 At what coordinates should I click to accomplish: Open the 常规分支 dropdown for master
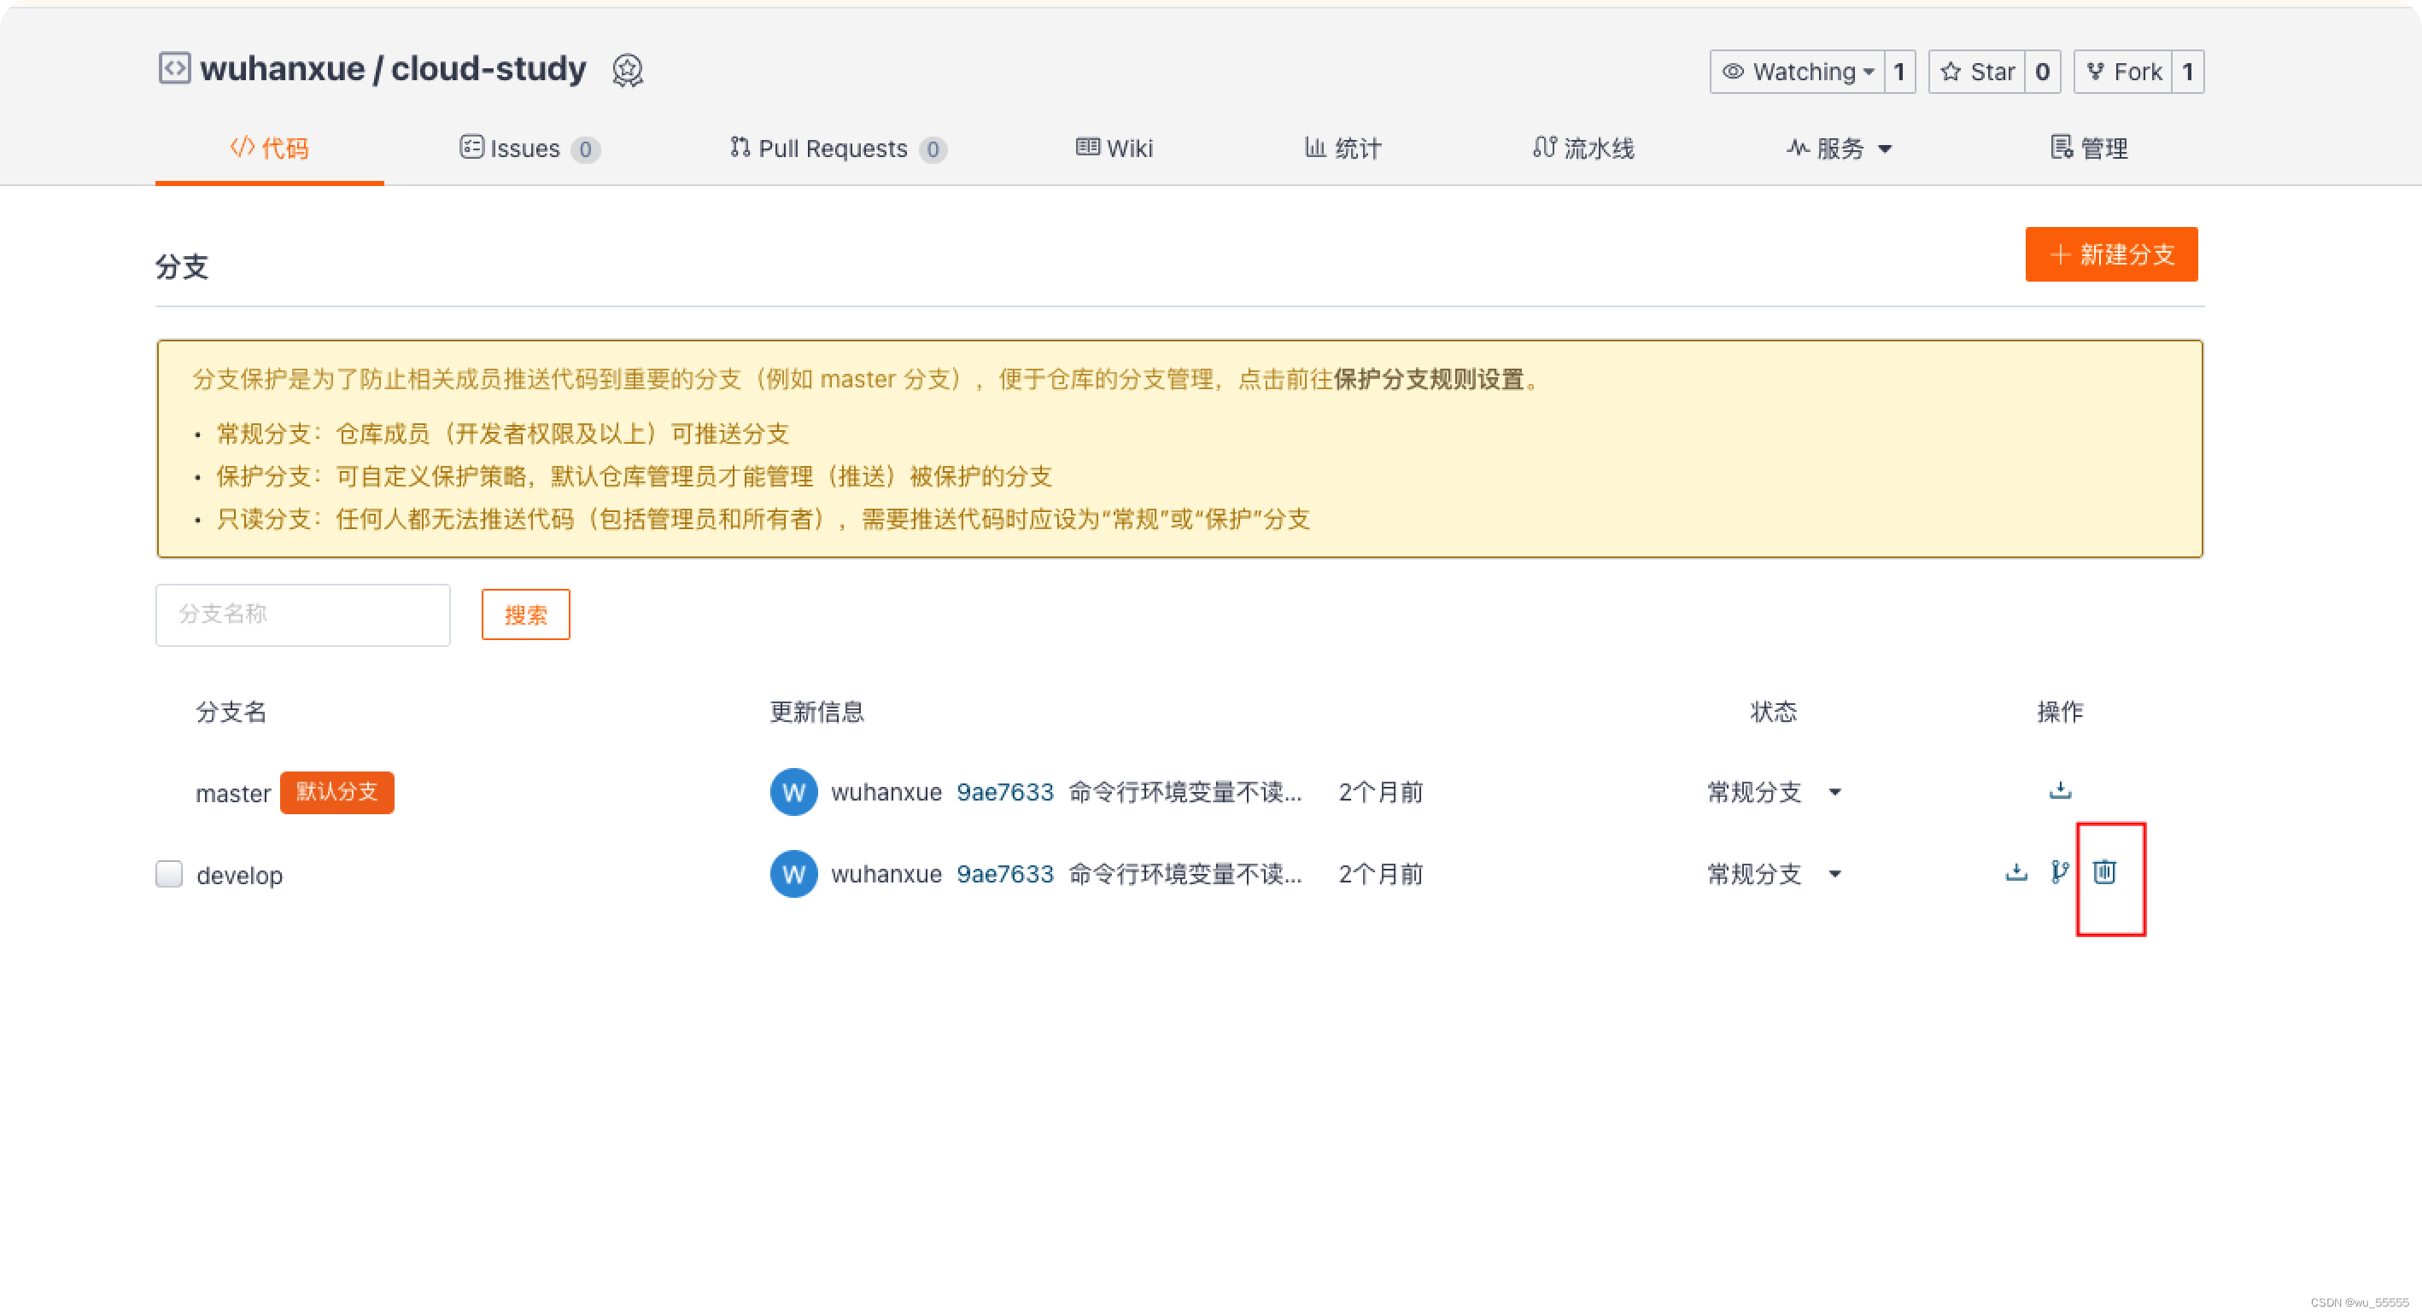click(x=1835, y=793)
